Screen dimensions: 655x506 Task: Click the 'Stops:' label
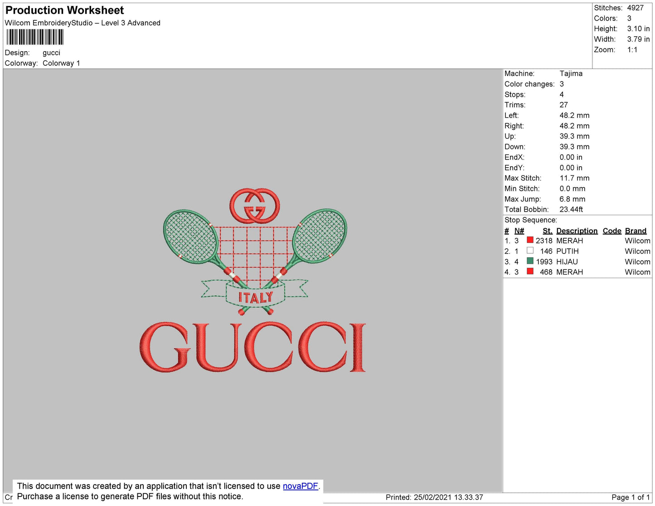[515, 94]
